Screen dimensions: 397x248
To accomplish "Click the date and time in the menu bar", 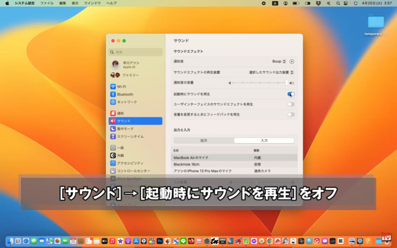I will pyautogui.click(x=376, y=3).
